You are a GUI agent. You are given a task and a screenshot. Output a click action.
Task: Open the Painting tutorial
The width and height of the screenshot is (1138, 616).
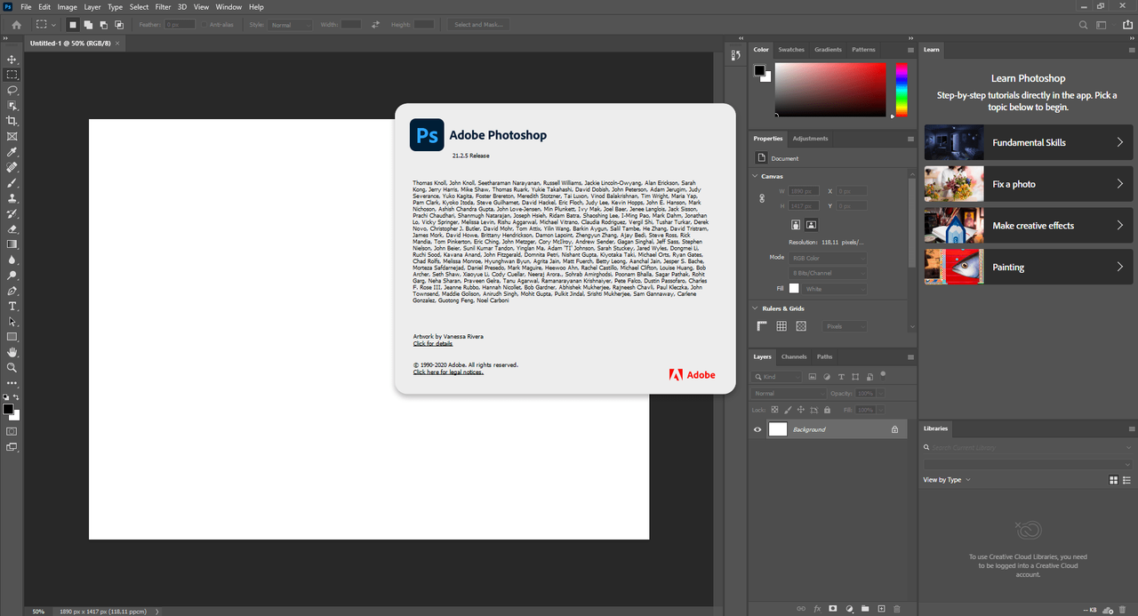click(x=1029, y=267)
